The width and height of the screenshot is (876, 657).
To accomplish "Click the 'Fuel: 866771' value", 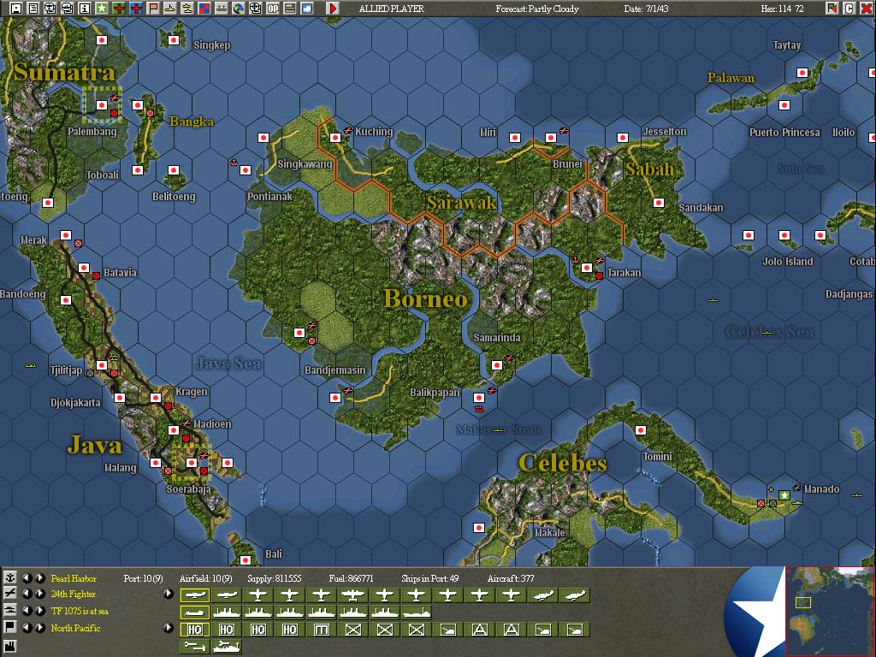I will click(x=351, y=578).
